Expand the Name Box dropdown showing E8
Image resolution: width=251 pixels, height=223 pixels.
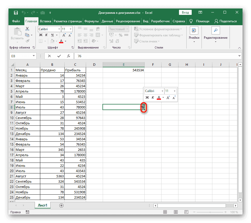pos(34,56)
